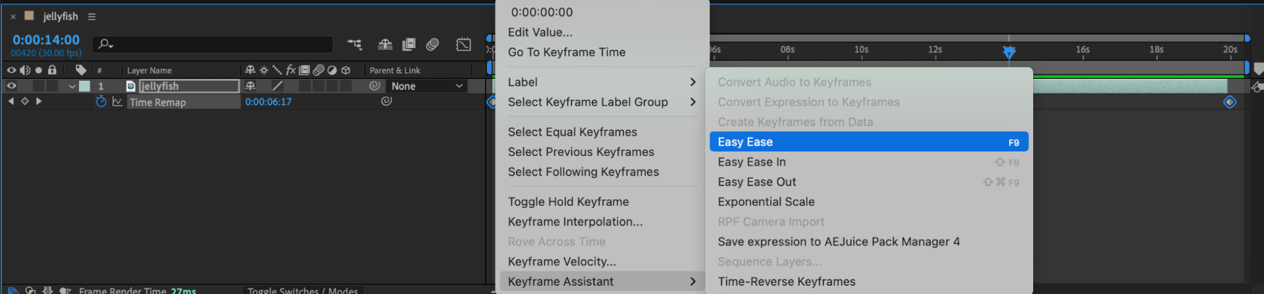Open the jellyfish Parent & Link dropdown
The image size is (1264, 294).
pyautogui.click(x=427, y=86)
